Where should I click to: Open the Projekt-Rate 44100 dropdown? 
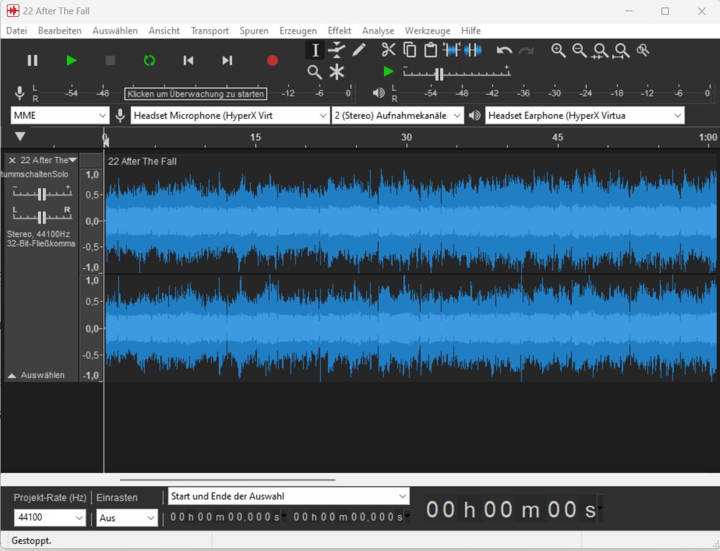(x=50, y=517)
